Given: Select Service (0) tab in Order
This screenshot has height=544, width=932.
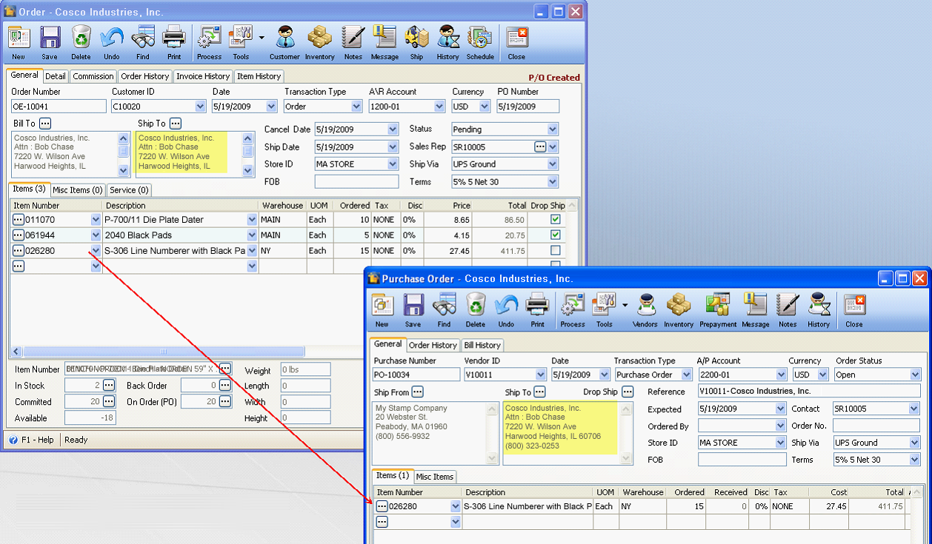Looking at the screenshot, I should 130,190.
